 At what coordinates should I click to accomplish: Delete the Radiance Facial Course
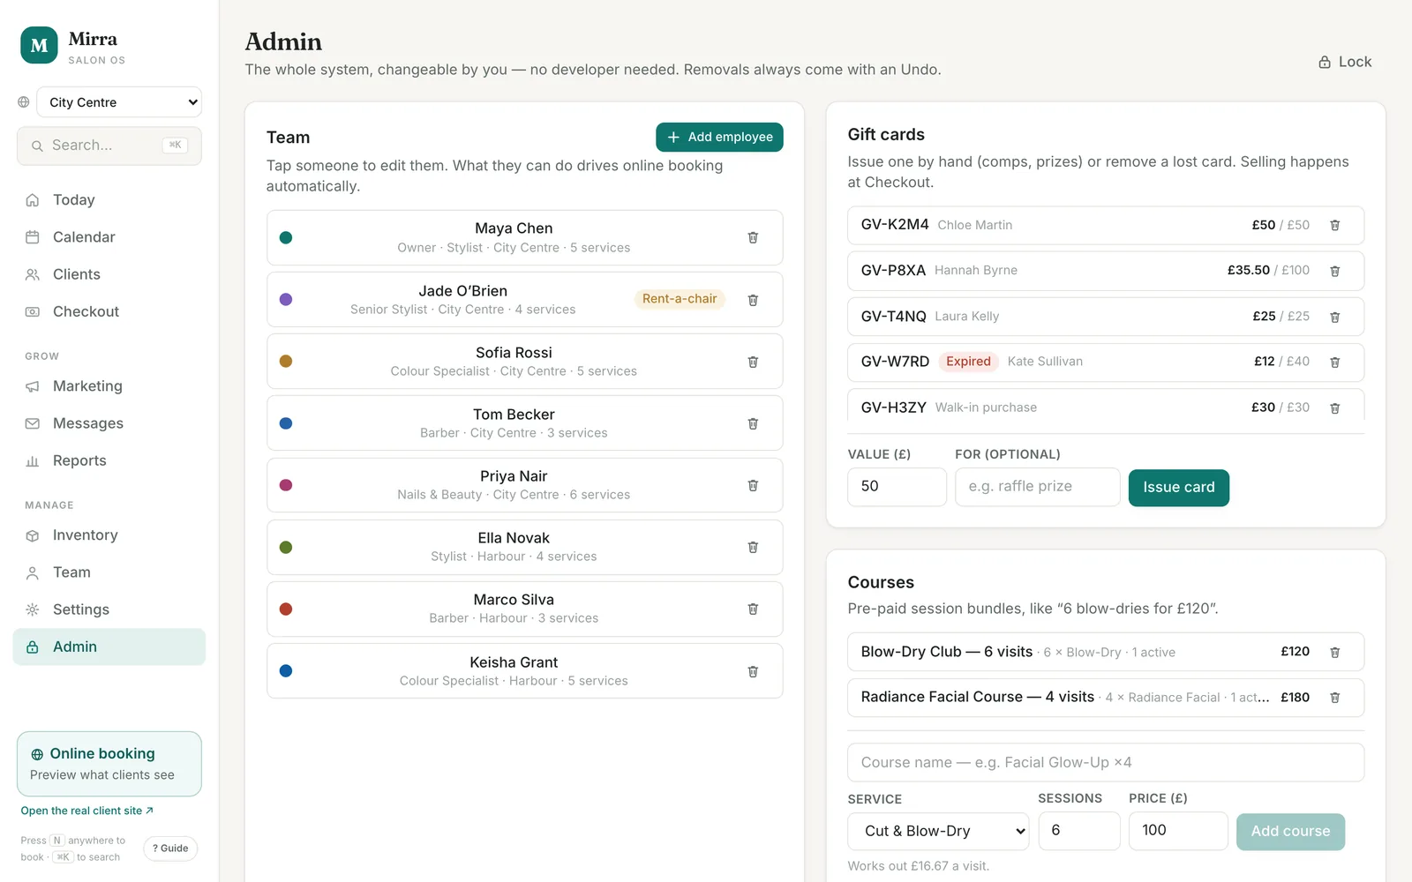point(1335,698)
